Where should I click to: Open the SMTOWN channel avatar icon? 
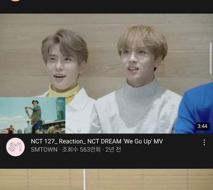[16, 147]
